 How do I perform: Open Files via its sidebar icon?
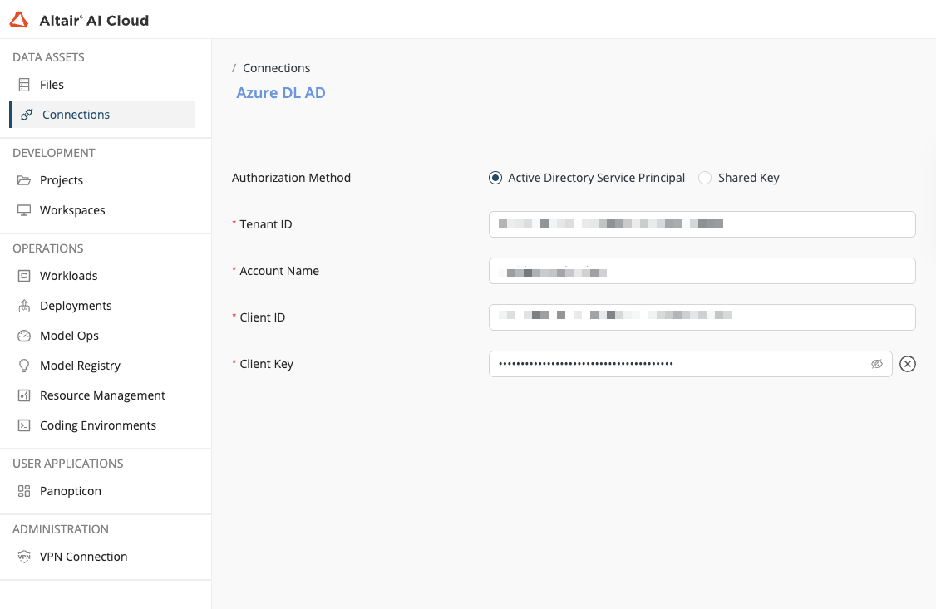(24, 85)
